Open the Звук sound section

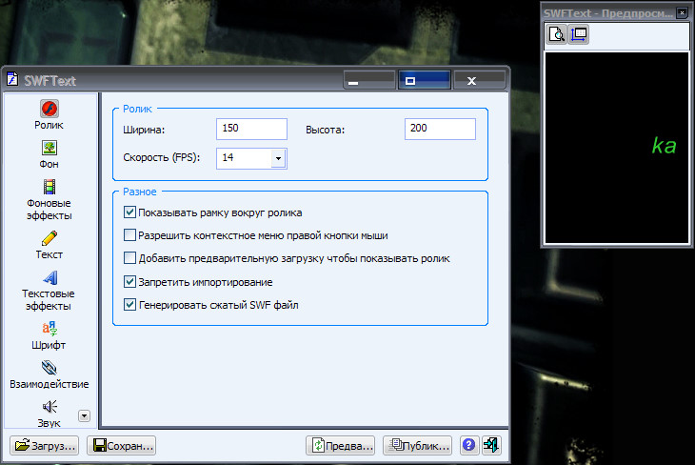pyautogui.click(x=49, y=414)
